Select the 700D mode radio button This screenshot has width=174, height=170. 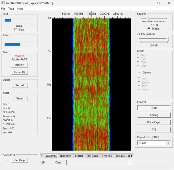(x=138, y=59)
